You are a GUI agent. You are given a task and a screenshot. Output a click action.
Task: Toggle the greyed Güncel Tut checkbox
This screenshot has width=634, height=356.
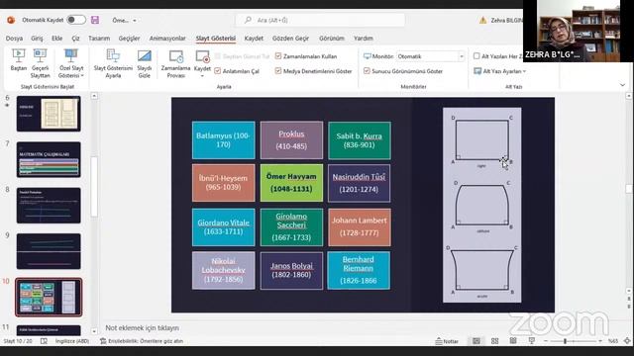click(x=218, y=56)
